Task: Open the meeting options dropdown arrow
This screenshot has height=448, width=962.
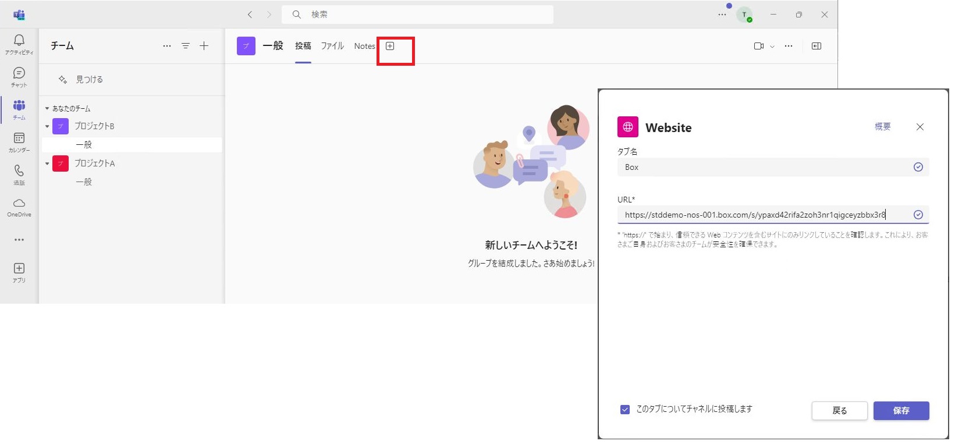Action: click(772, 47)
